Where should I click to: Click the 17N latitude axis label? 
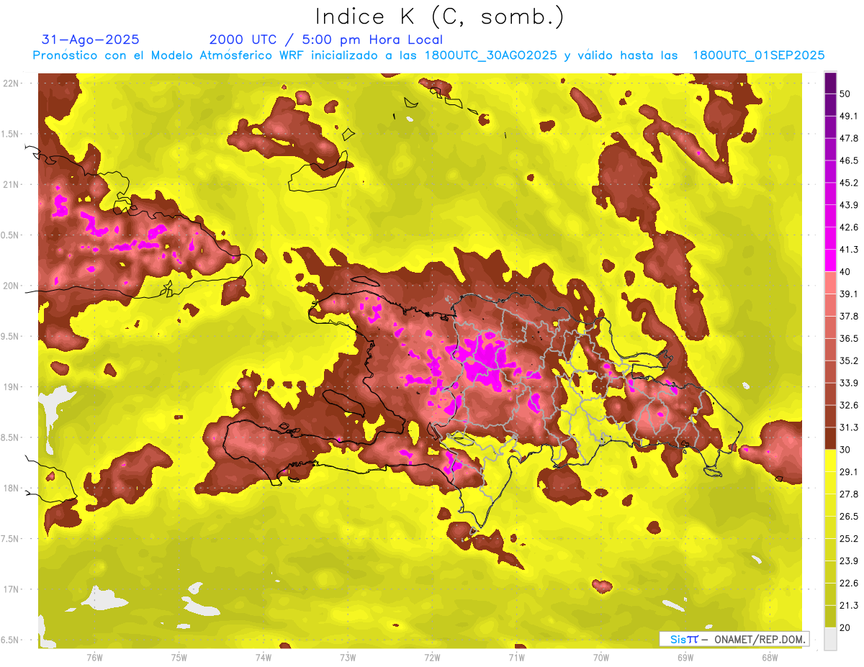click(x=12, y=589)
